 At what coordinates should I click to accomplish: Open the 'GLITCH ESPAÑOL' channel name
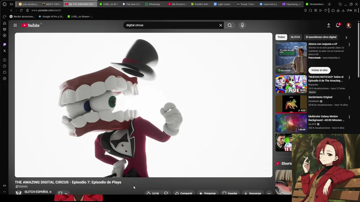[37, 192]
